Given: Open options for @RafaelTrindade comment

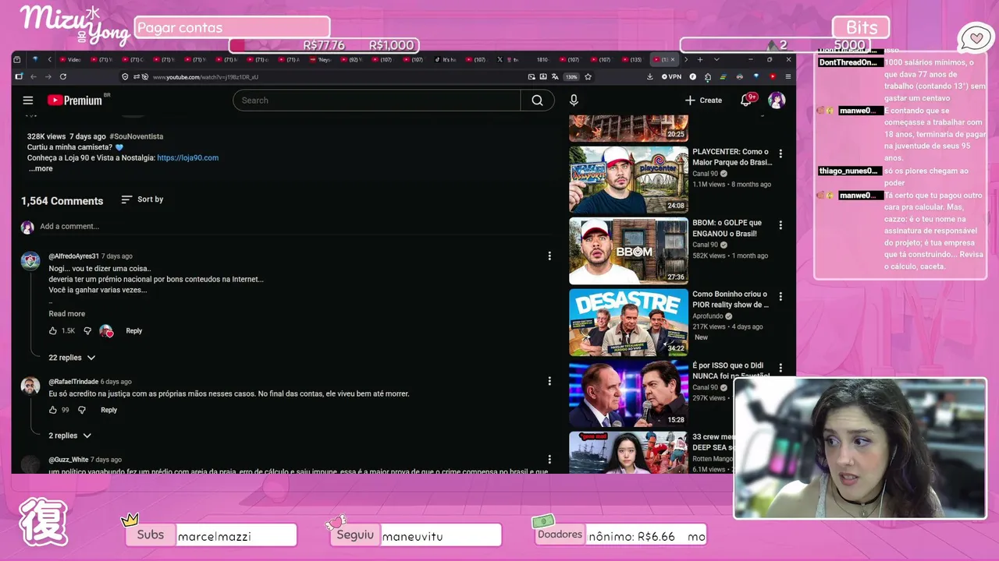Looking at the screenshot, I should tap(549, 381).
